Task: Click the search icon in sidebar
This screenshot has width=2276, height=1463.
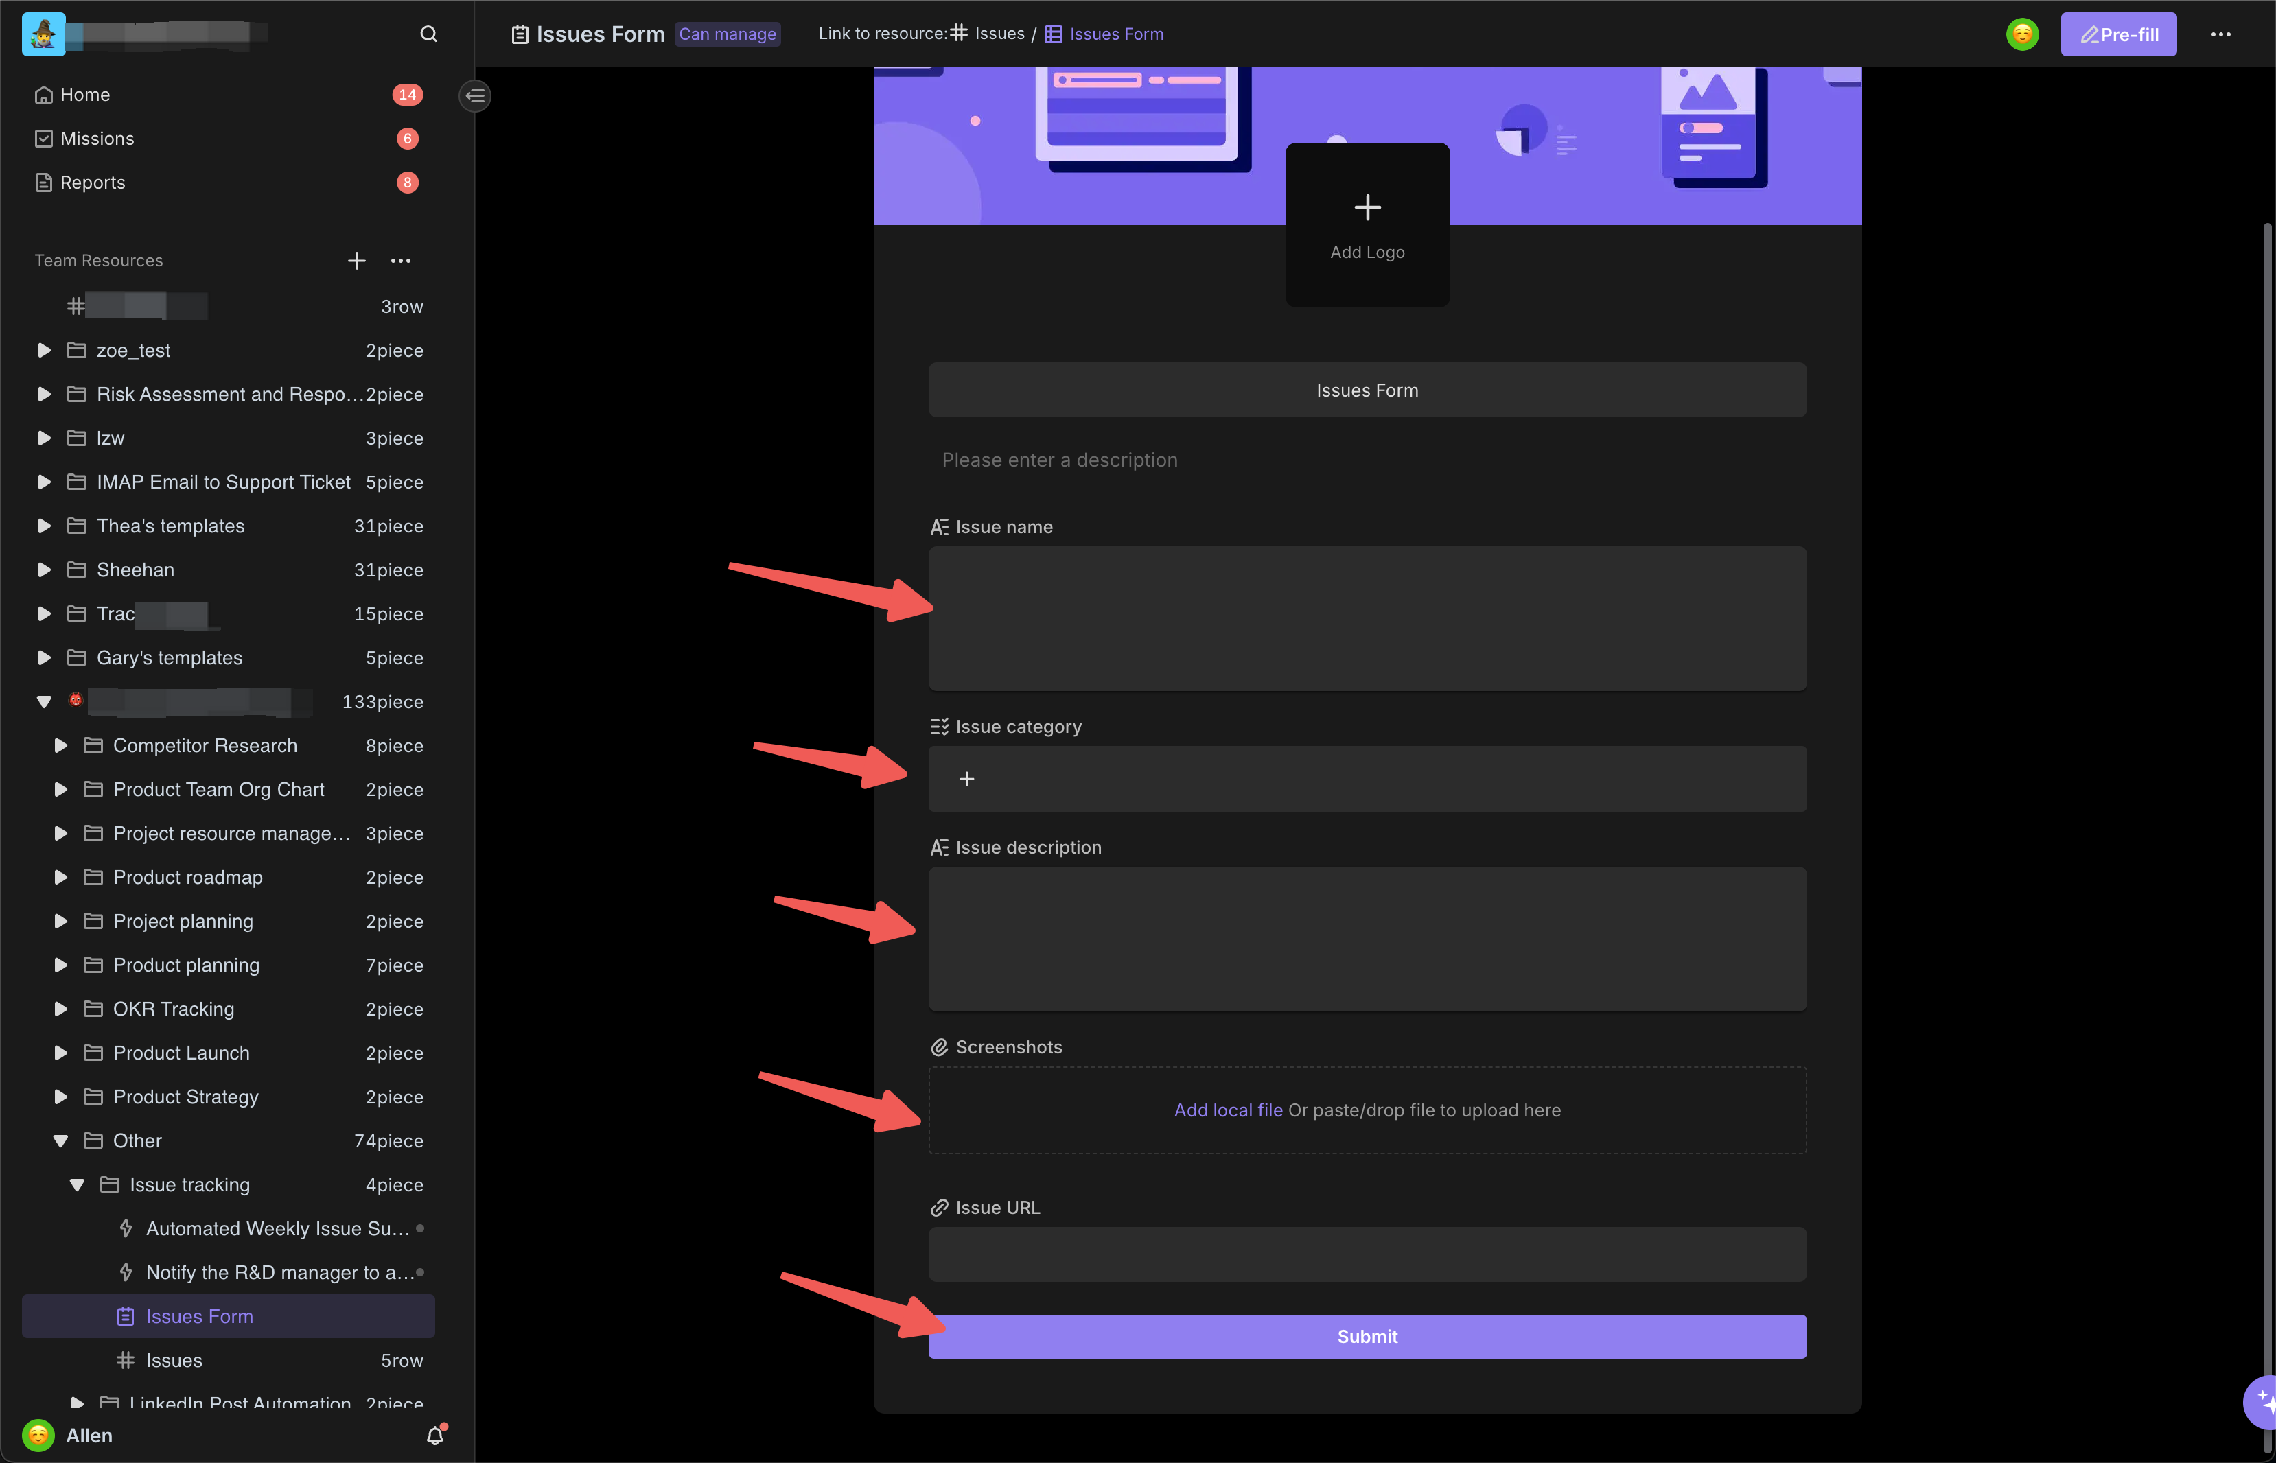Action: 428,33
